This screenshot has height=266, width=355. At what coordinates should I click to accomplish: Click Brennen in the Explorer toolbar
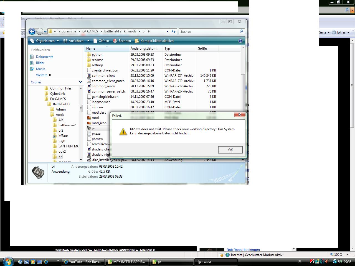[x=122, y=41]
